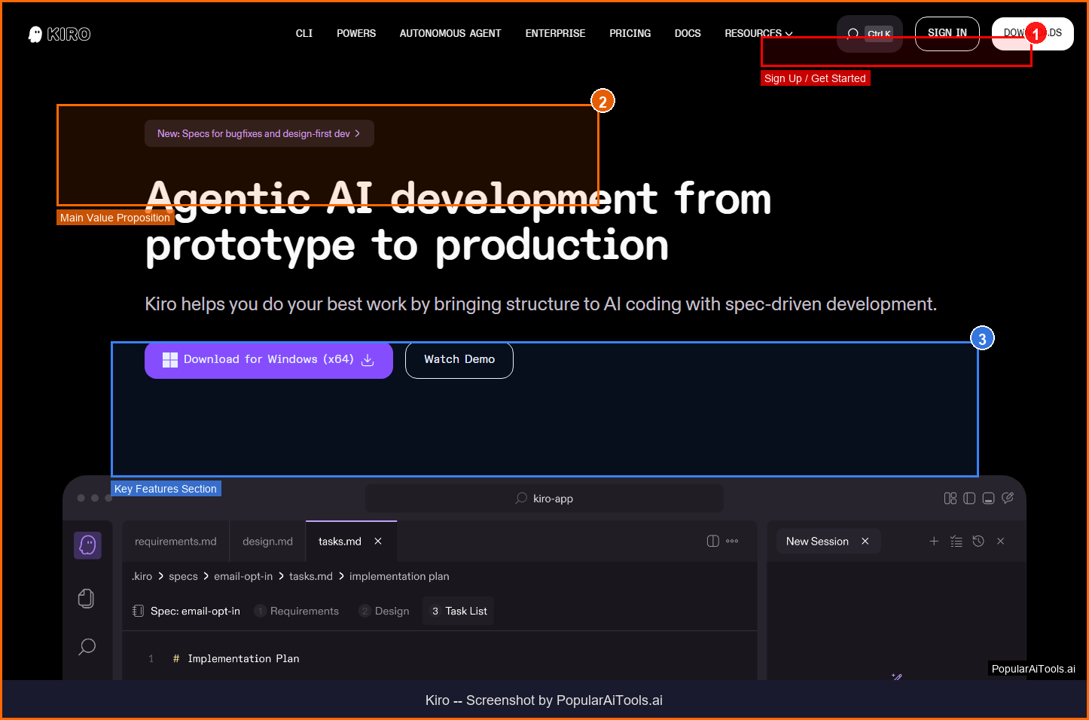This screenshot has width=1089, height=720.
Task: Click the customize layout icon
Action: click(950, 499)
